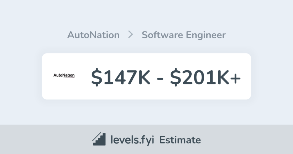Open the AutoNation breadcrumb link
Image resolution: width=293 pixels, height=154 pixels.
coord(93,35)
